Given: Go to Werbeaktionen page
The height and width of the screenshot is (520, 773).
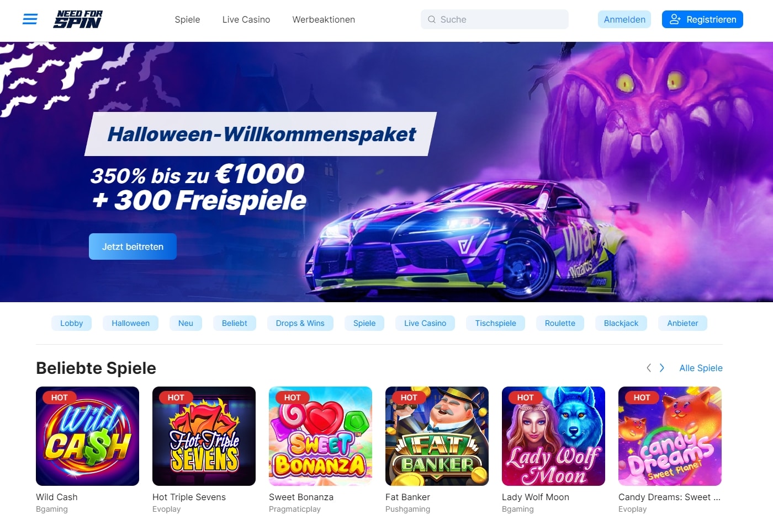Looking at the screenshot, I should click(x=324, y=19).
